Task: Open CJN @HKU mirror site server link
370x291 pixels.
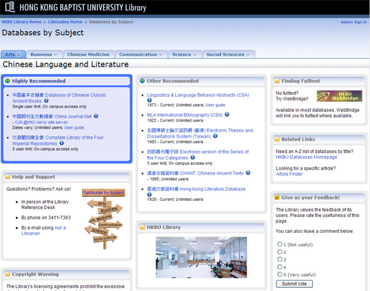Action: (x=42, y=122)
